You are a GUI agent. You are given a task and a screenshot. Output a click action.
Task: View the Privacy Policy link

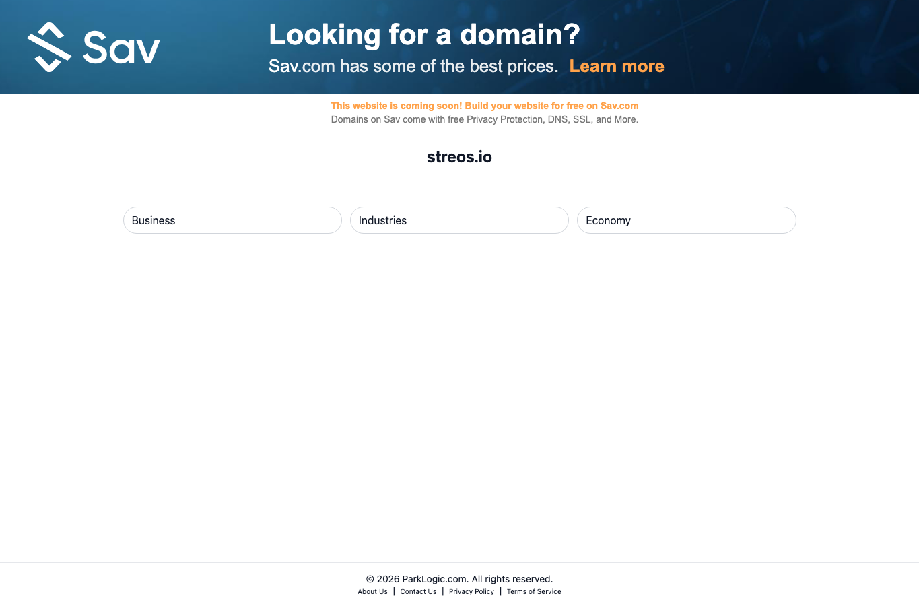[471, 592]
